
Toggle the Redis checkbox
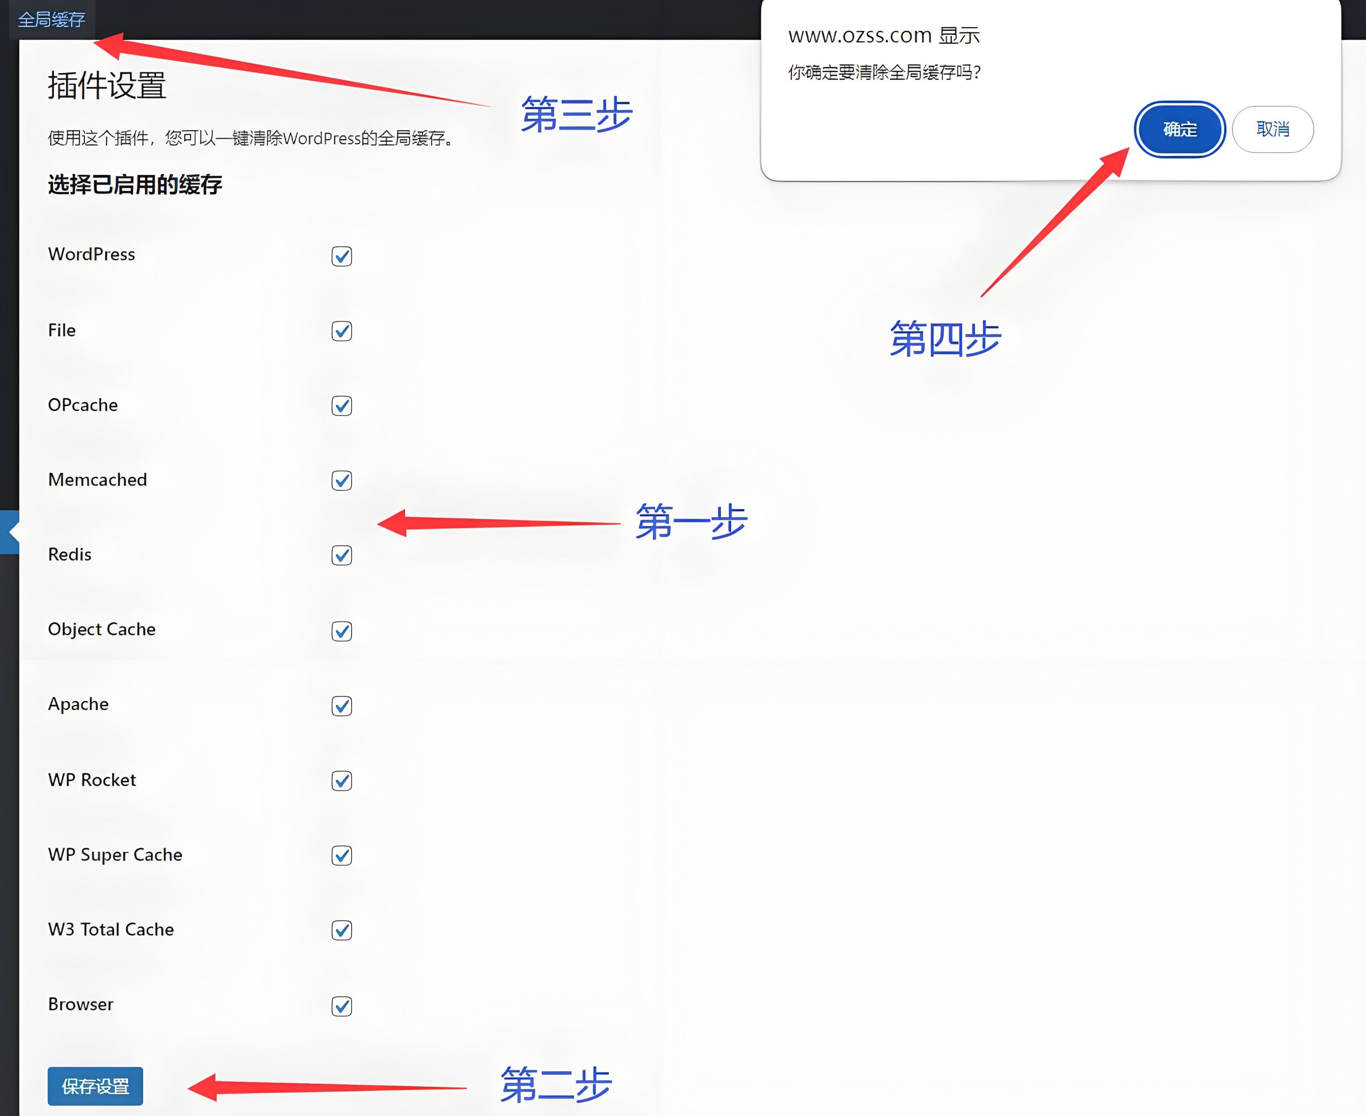coord(341,555)
